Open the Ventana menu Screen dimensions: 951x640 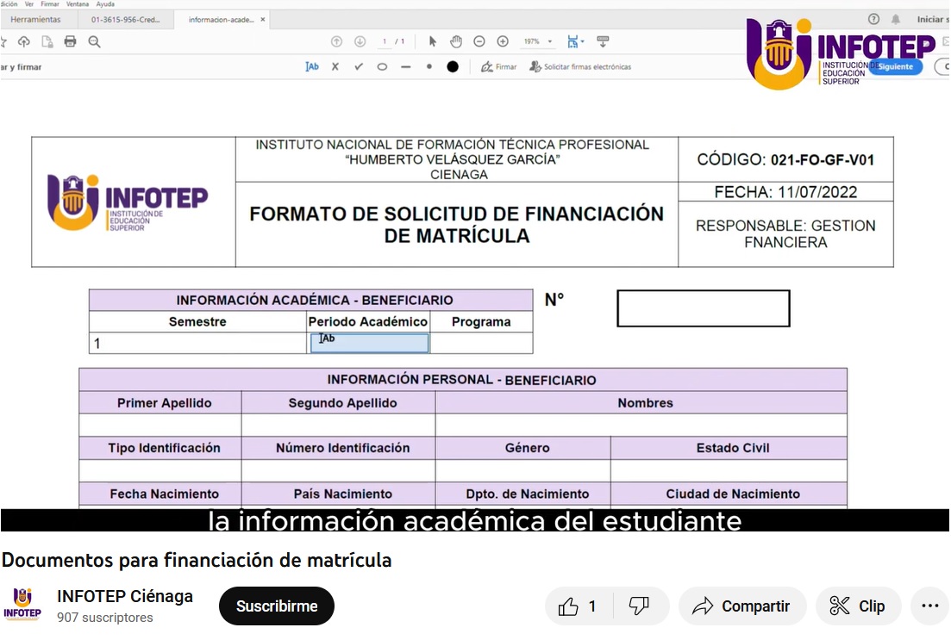point(78,3)
